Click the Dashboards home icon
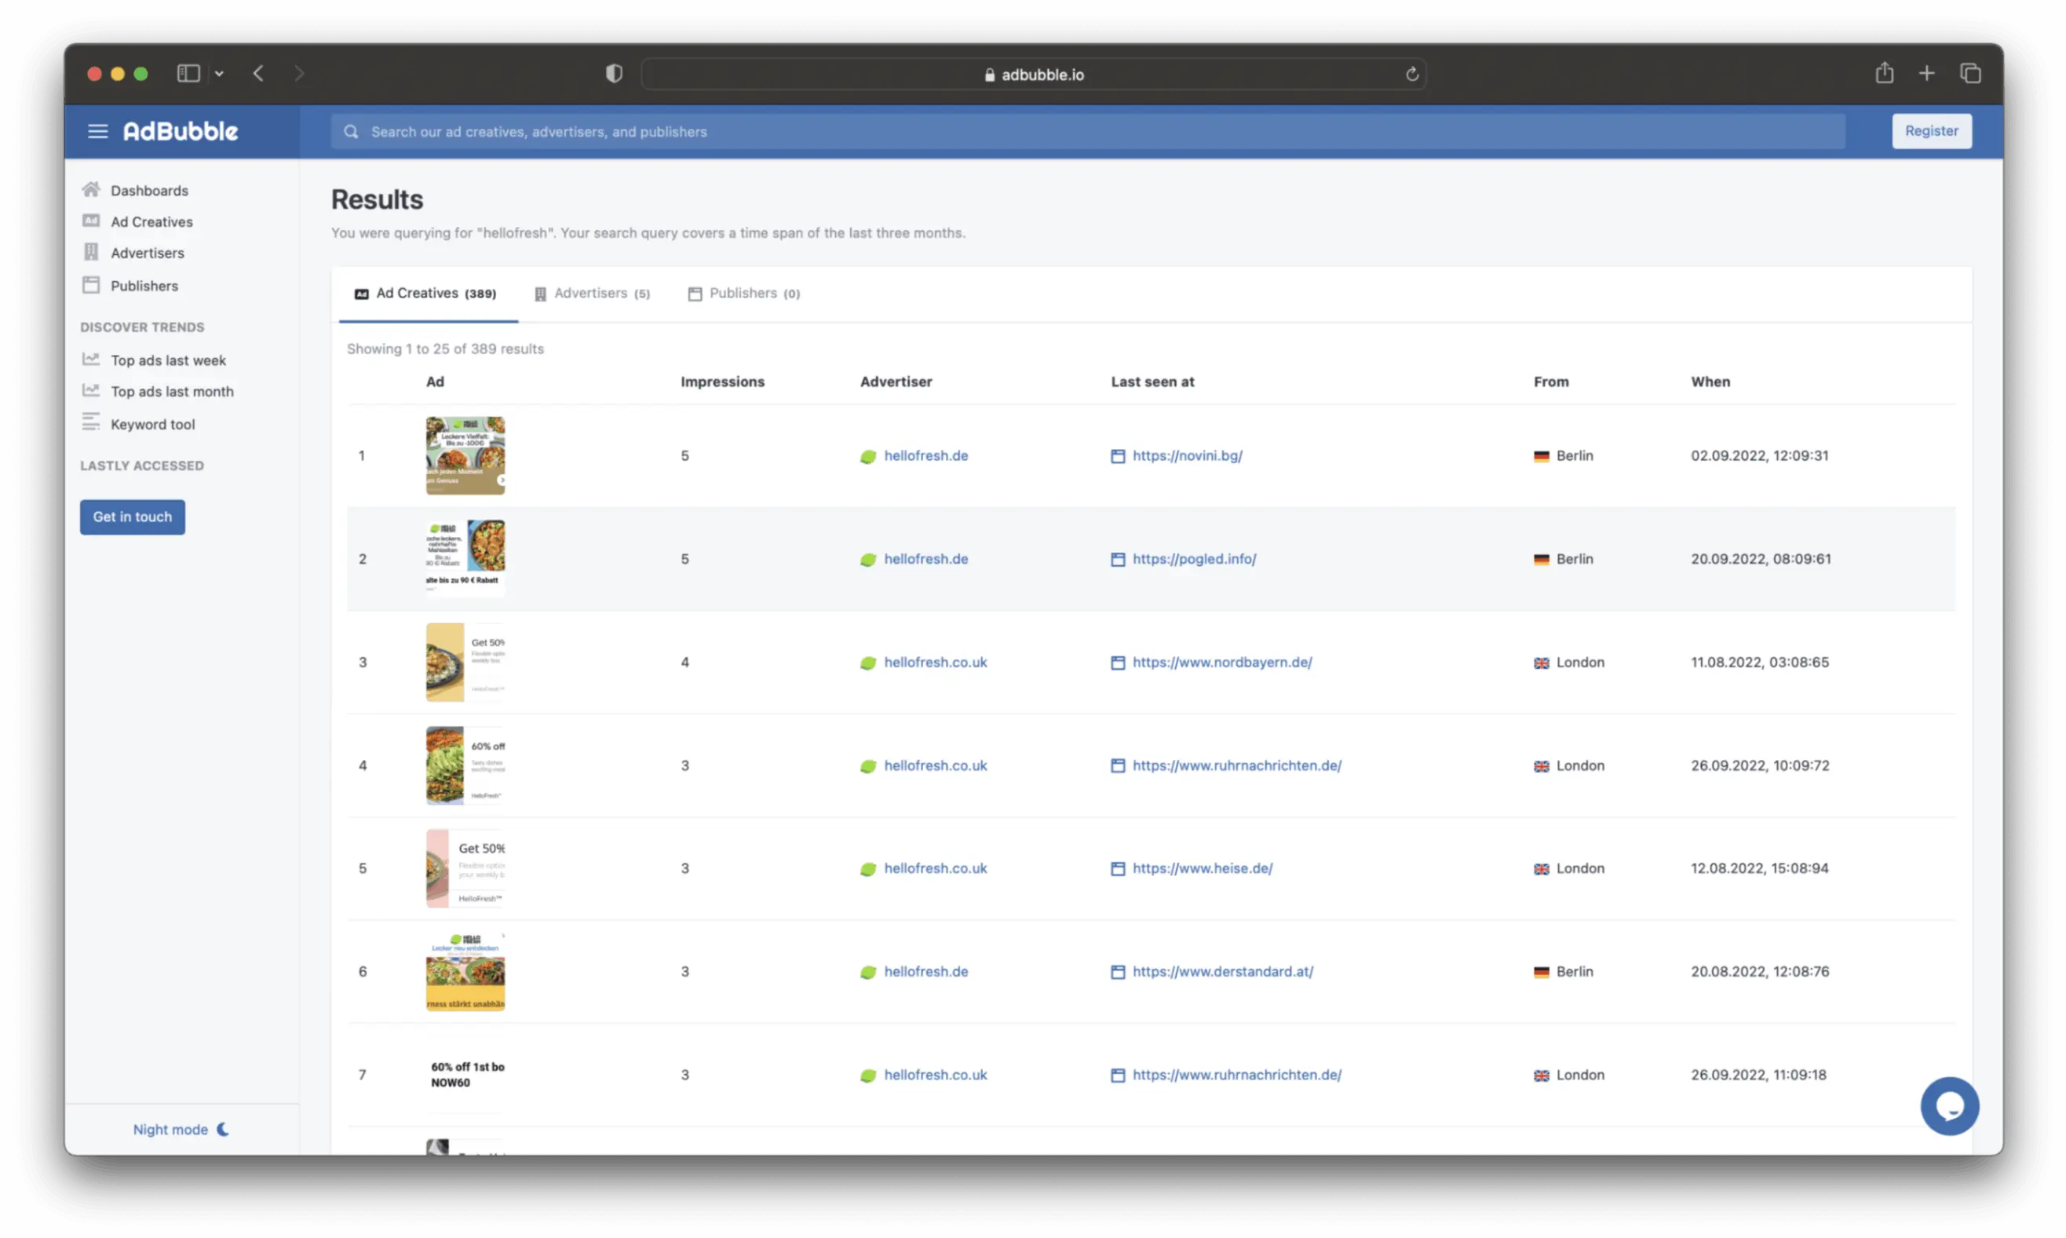 [91, 189]
